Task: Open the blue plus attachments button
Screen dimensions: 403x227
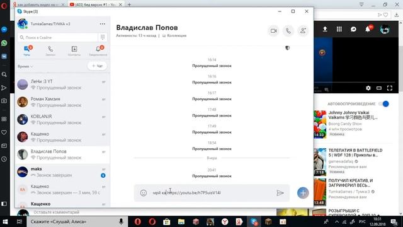Action: click(303, 193)
